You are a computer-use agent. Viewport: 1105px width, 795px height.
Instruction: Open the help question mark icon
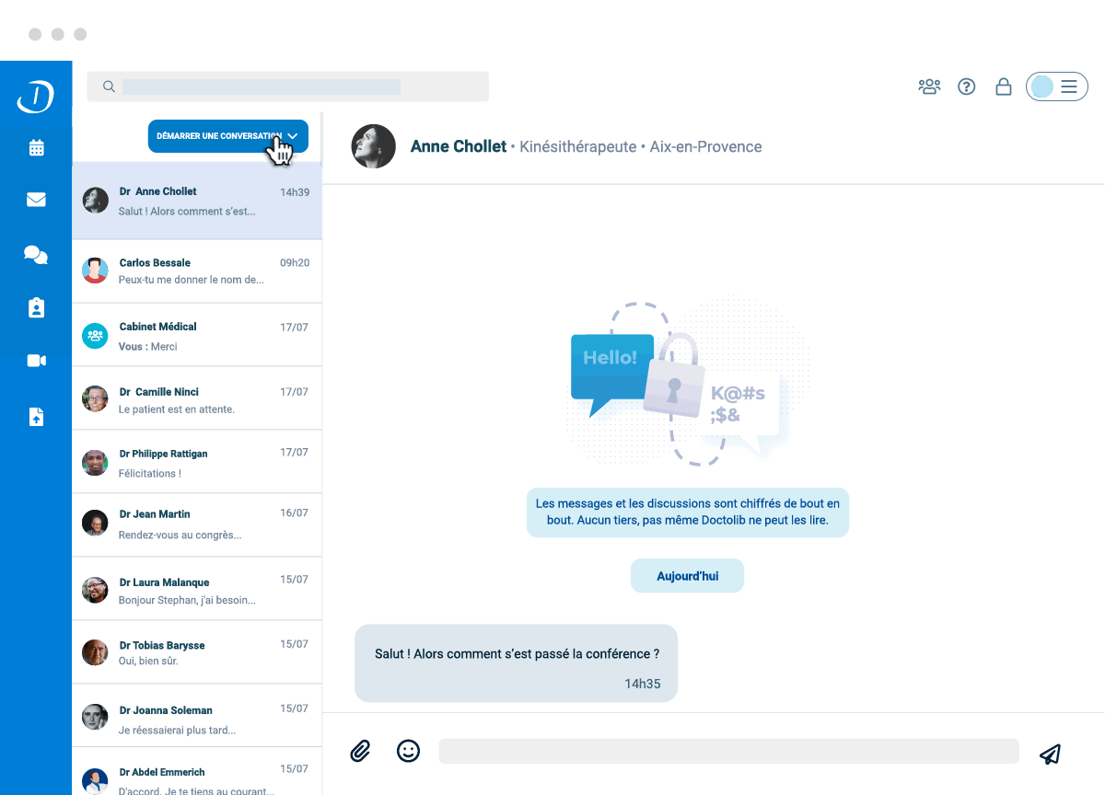966,86
